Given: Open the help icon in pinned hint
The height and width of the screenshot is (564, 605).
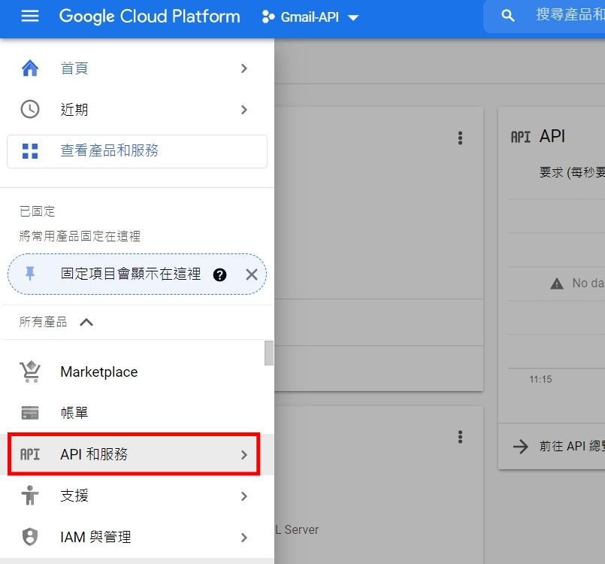Looking at the screenshot, I should click(220, 275).
